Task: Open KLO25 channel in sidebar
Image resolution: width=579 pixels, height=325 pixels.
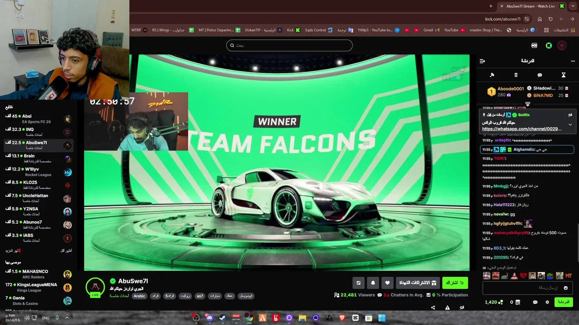Action: click(38, 185)
